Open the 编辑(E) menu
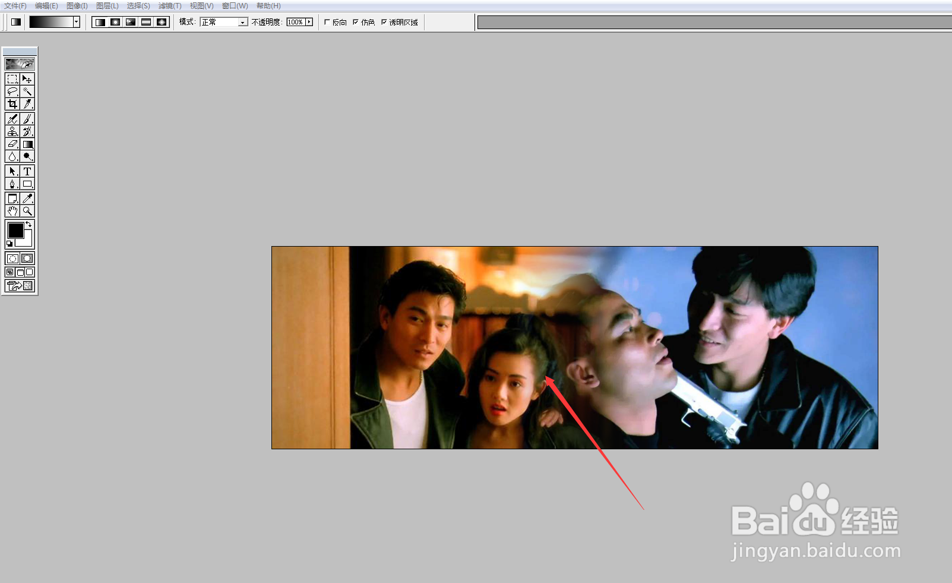This screenshot has height=583, width=952. tap(46, 6)
